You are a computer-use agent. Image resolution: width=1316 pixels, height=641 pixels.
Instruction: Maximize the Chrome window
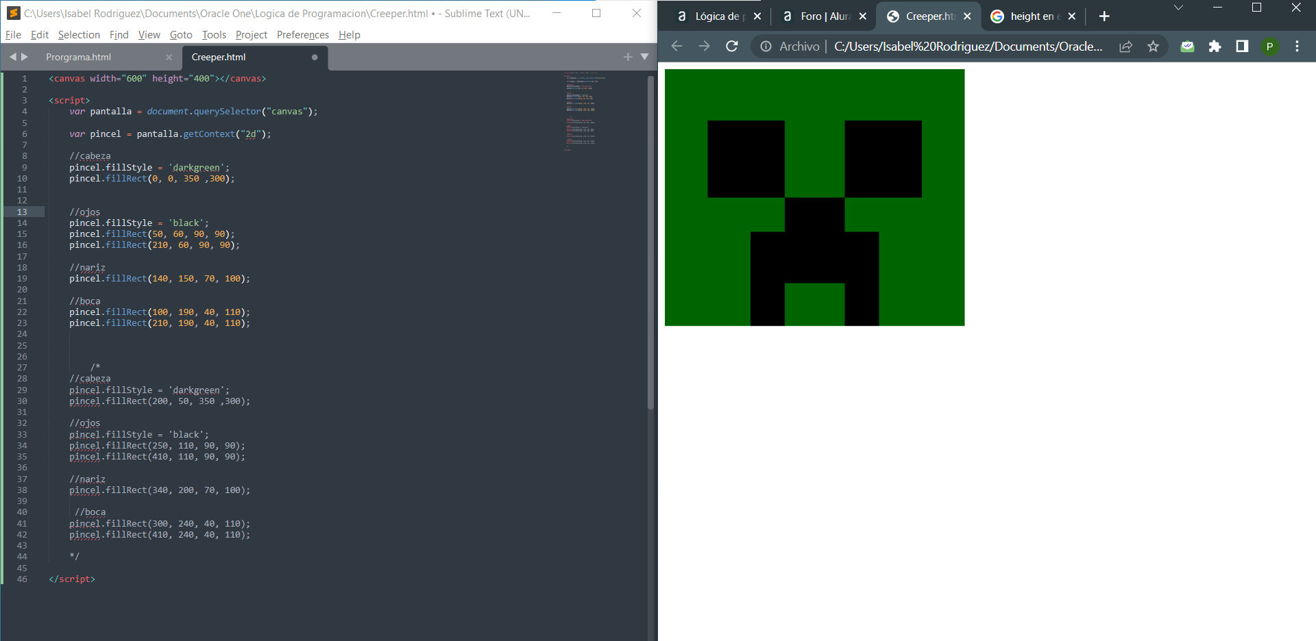[1256, 8]
